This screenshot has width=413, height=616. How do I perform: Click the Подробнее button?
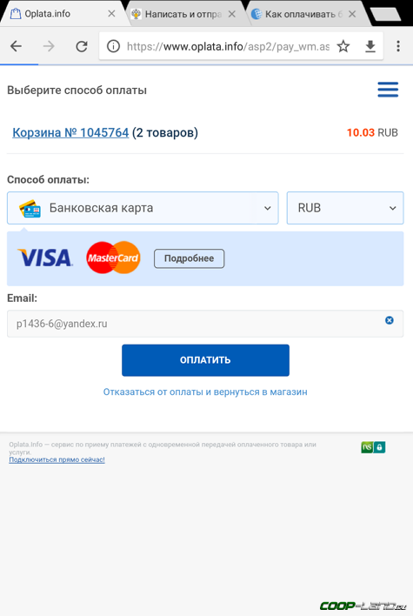[189, 258]
